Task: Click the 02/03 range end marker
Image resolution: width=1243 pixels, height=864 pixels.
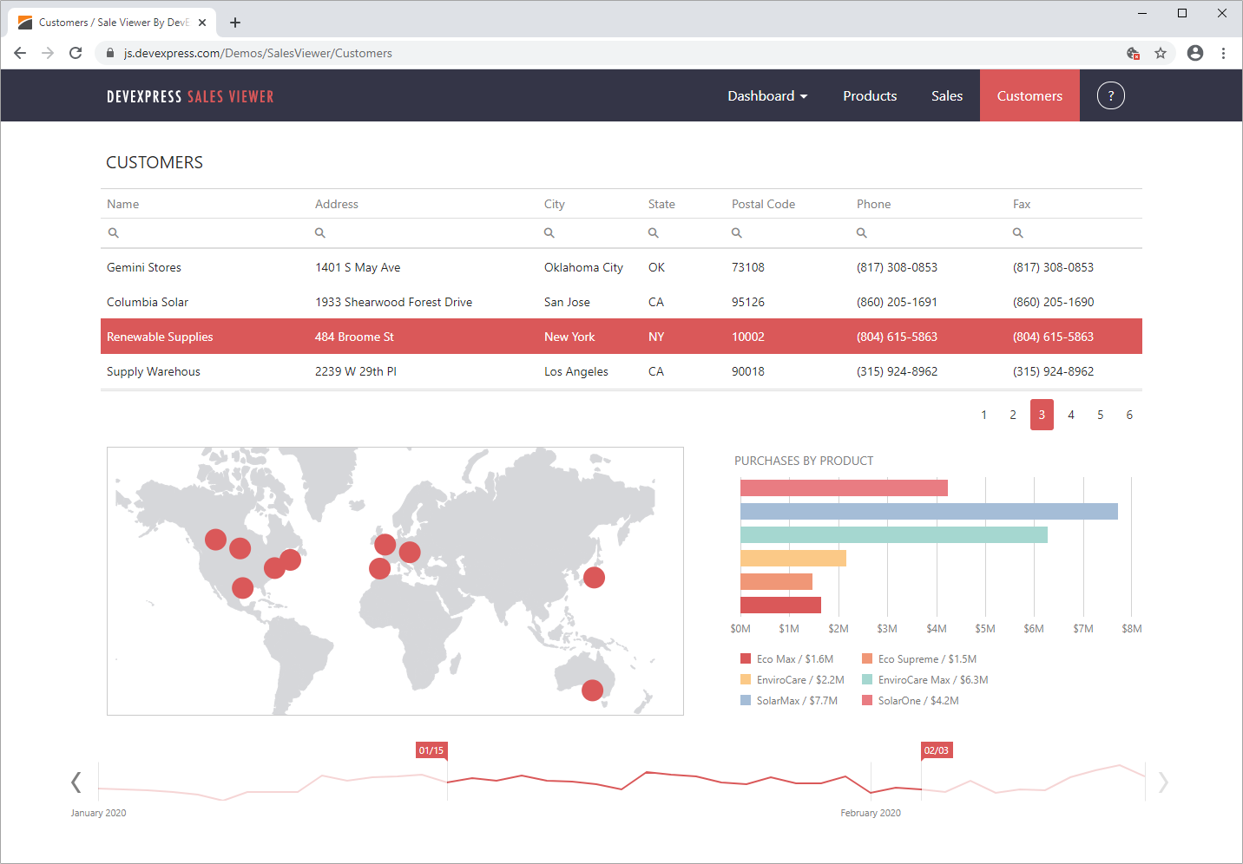Action: click(937, 750)
